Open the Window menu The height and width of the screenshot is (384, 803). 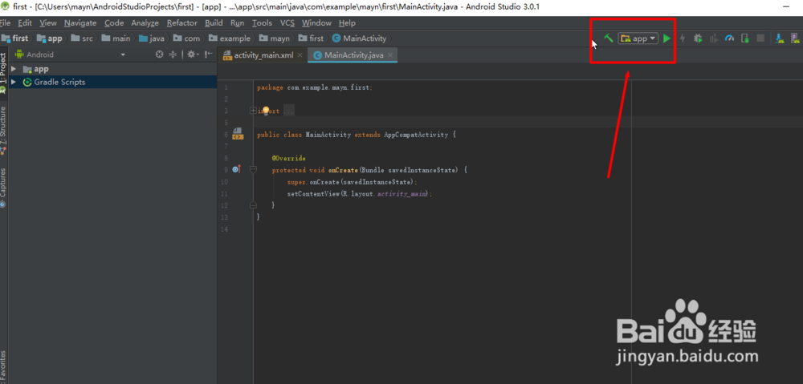[x=316, y=23]
